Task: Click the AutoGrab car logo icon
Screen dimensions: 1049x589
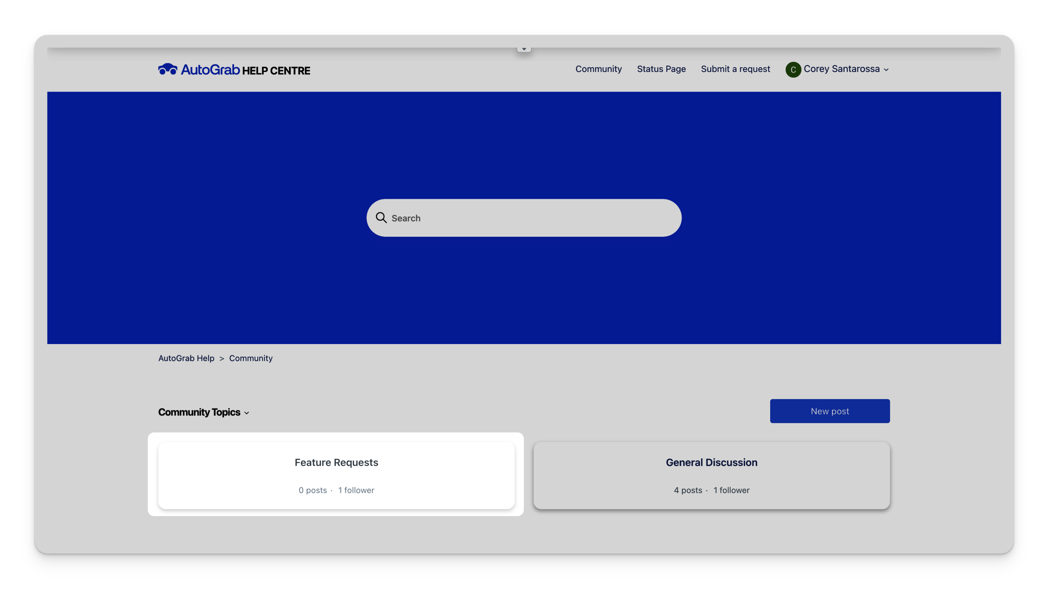Action: pyautogui.click(x=167, y=69)
